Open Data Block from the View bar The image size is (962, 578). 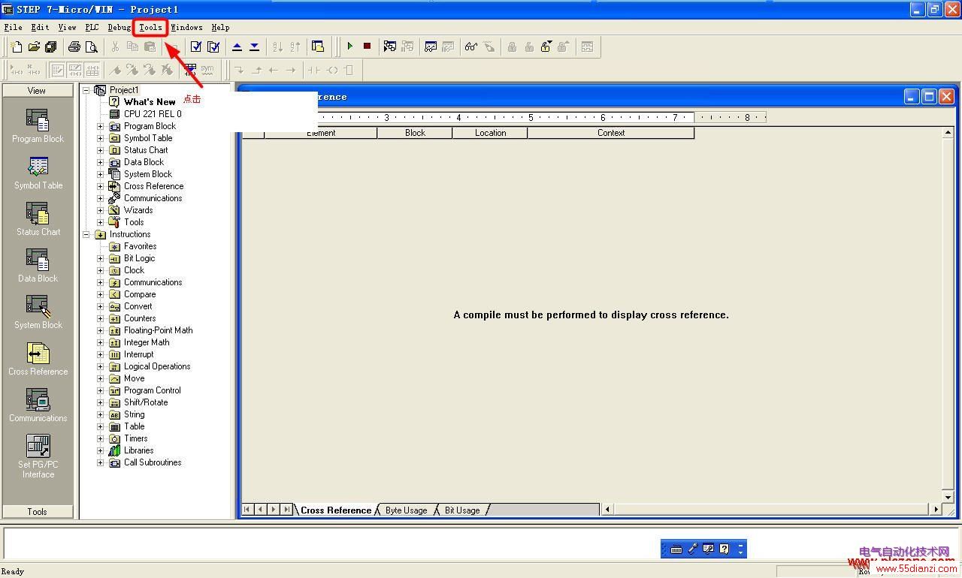click(38, 266)
